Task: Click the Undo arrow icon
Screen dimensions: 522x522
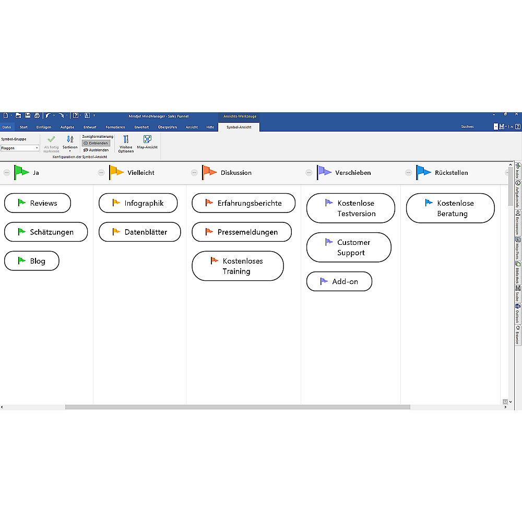Action: click(x=48, y=115)
